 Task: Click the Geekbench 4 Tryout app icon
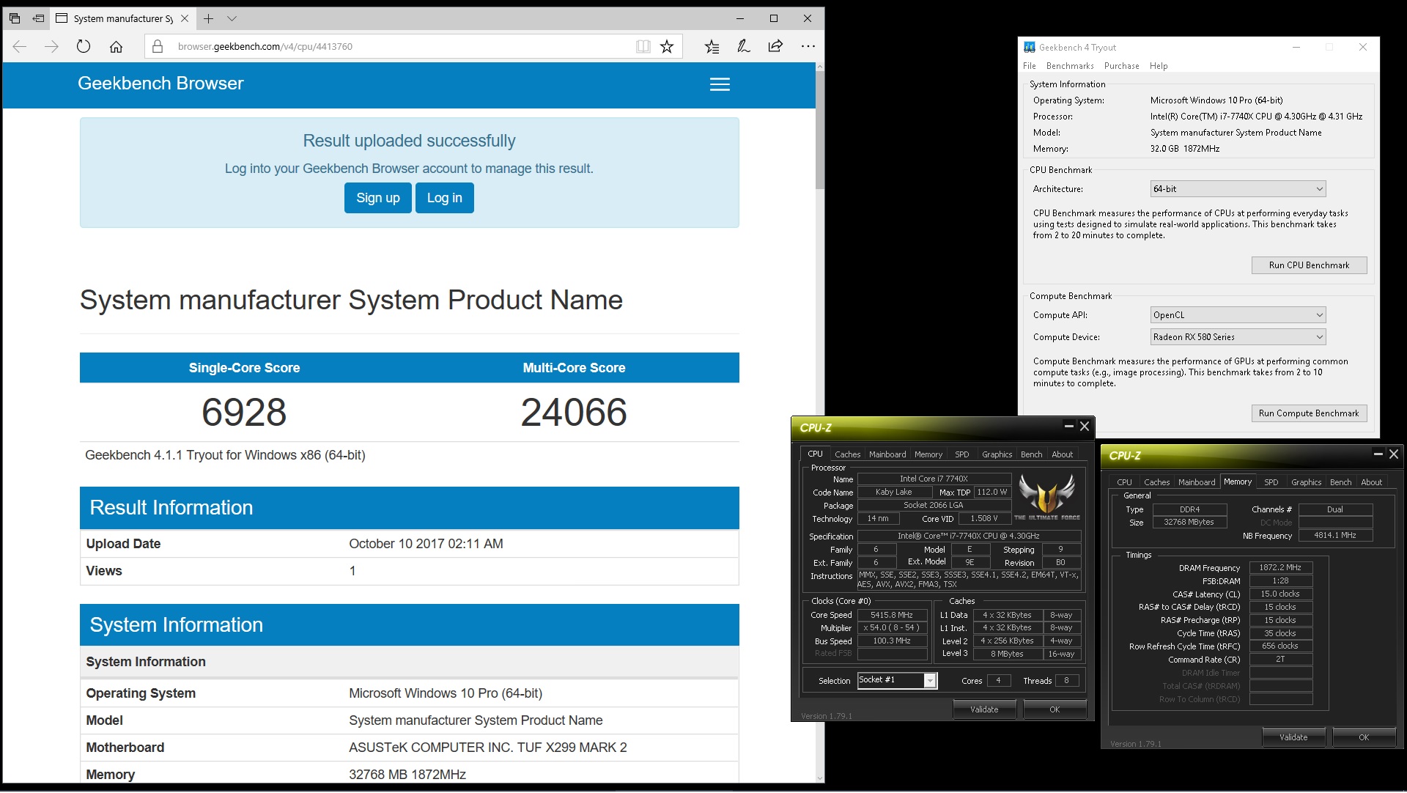click(1030, 47)
